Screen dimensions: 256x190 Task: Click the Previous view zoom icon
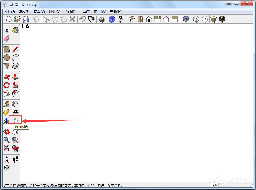pos(15,148)
